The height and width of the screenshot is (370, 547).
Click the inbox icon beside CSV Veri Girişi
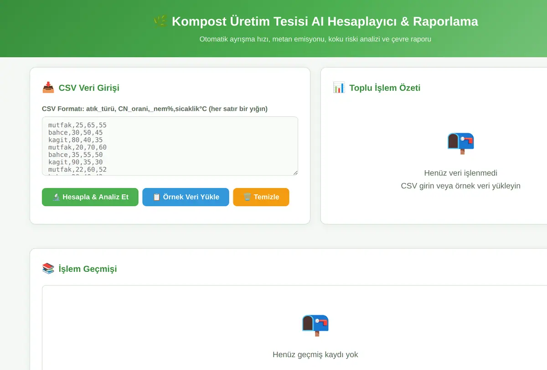click(48, 88)
